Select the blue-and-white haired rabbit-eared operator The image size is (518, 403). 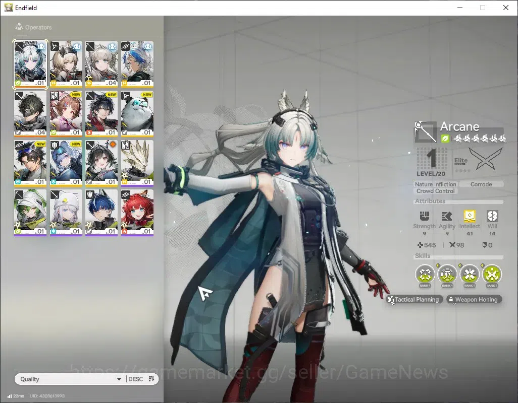137,64
